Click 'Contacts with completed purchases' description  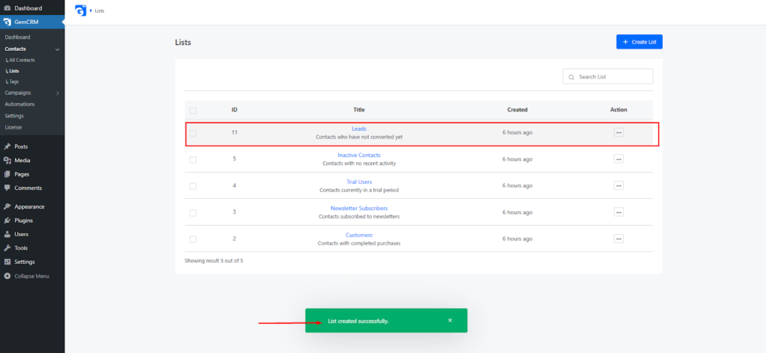coord(359,243)
